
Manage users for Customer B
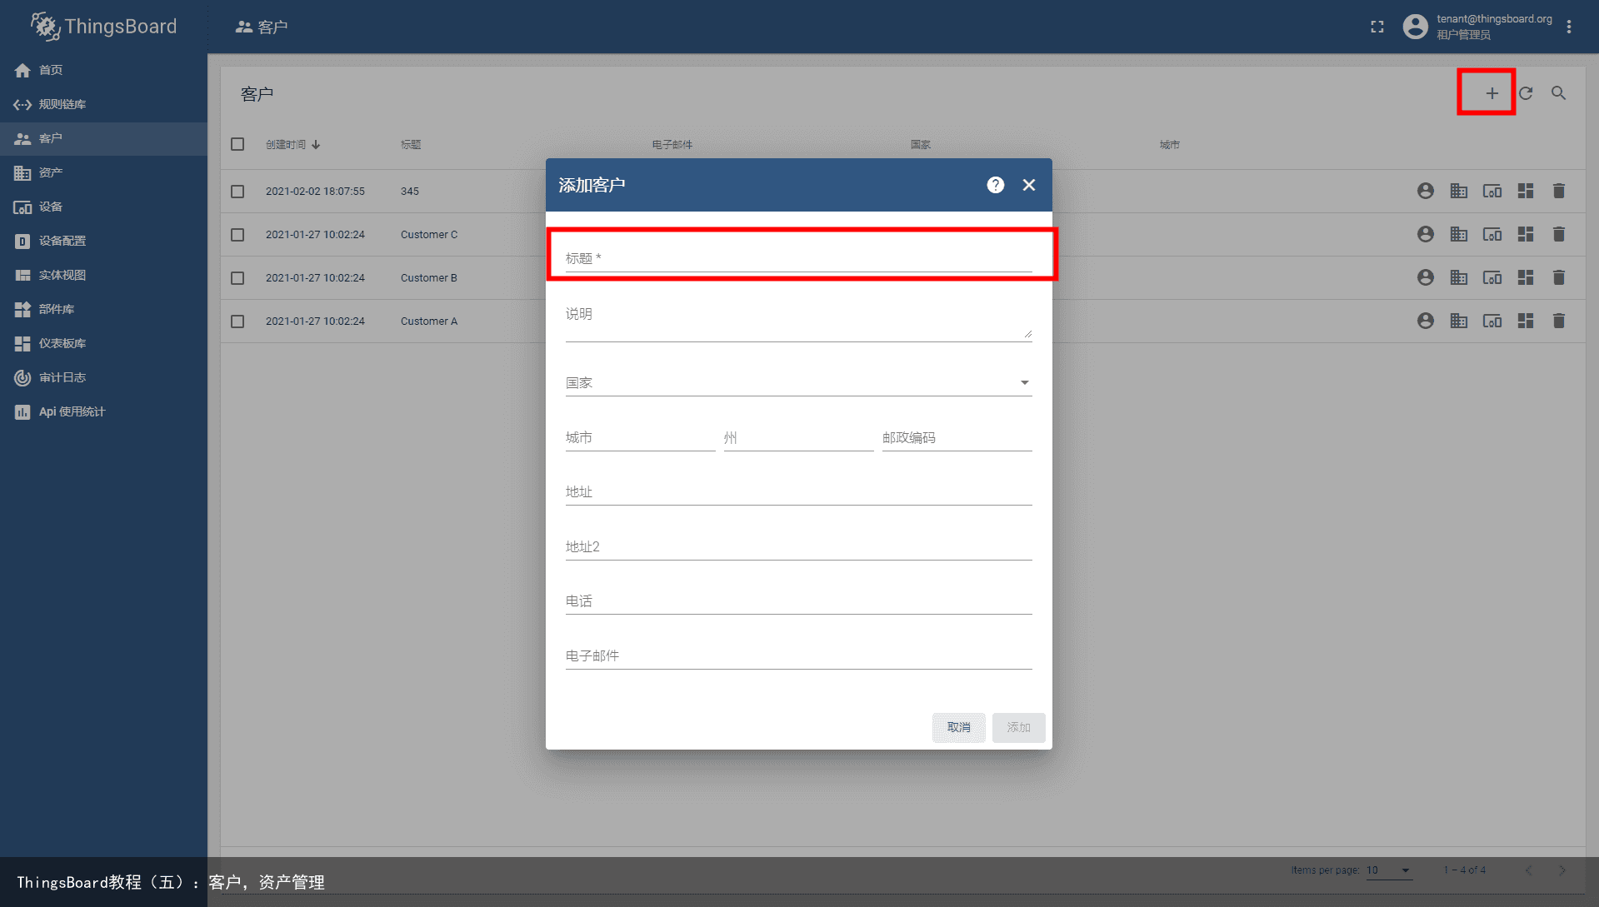pyautogui.click(x=1426, y=277)
